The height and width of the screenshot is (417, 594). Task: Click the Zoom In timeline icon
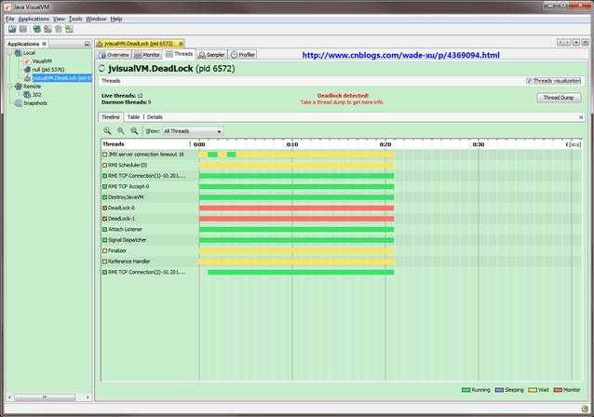coord(108,131)
